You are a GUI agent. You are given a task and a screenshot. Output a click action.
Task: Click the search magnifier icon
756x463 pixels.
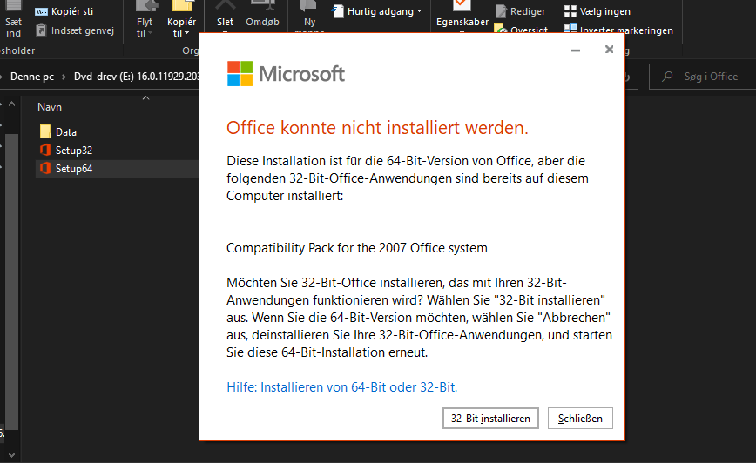click(x=667, y=77)
